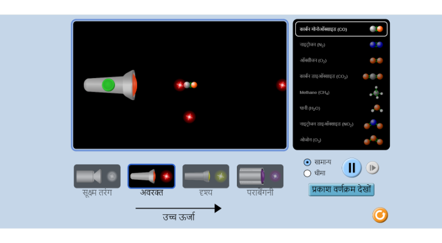The width and height of the screenshot is (442, 243).
Task: Click the green button on the emitter
Action: [108, 85]
